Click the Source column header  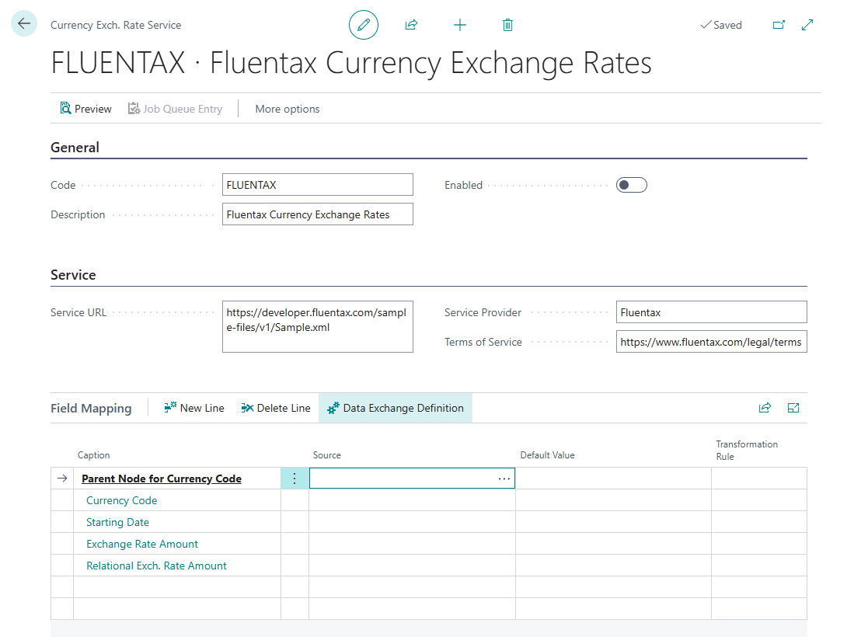(x=327, y=455)
